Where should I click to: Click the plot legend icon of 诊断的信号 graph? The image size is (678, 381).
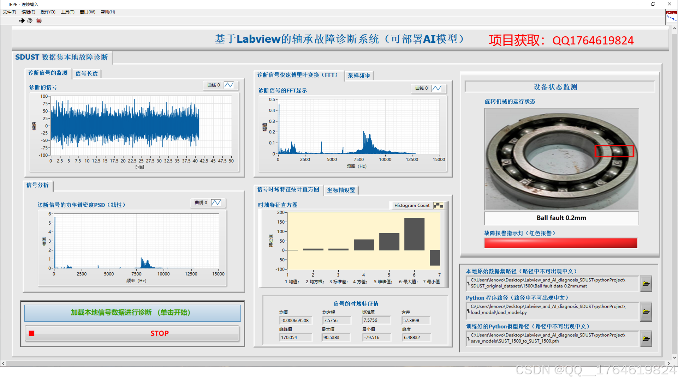point(229,85)
